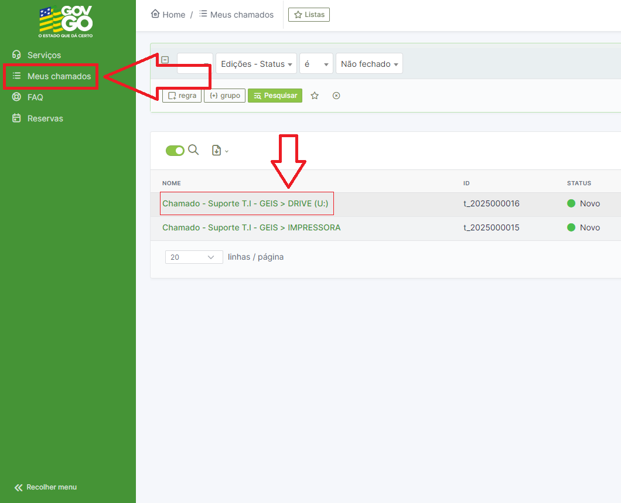The image size is (621, 503).
Task: Clear the search with the circled X icon
Action: coord(336,96)
